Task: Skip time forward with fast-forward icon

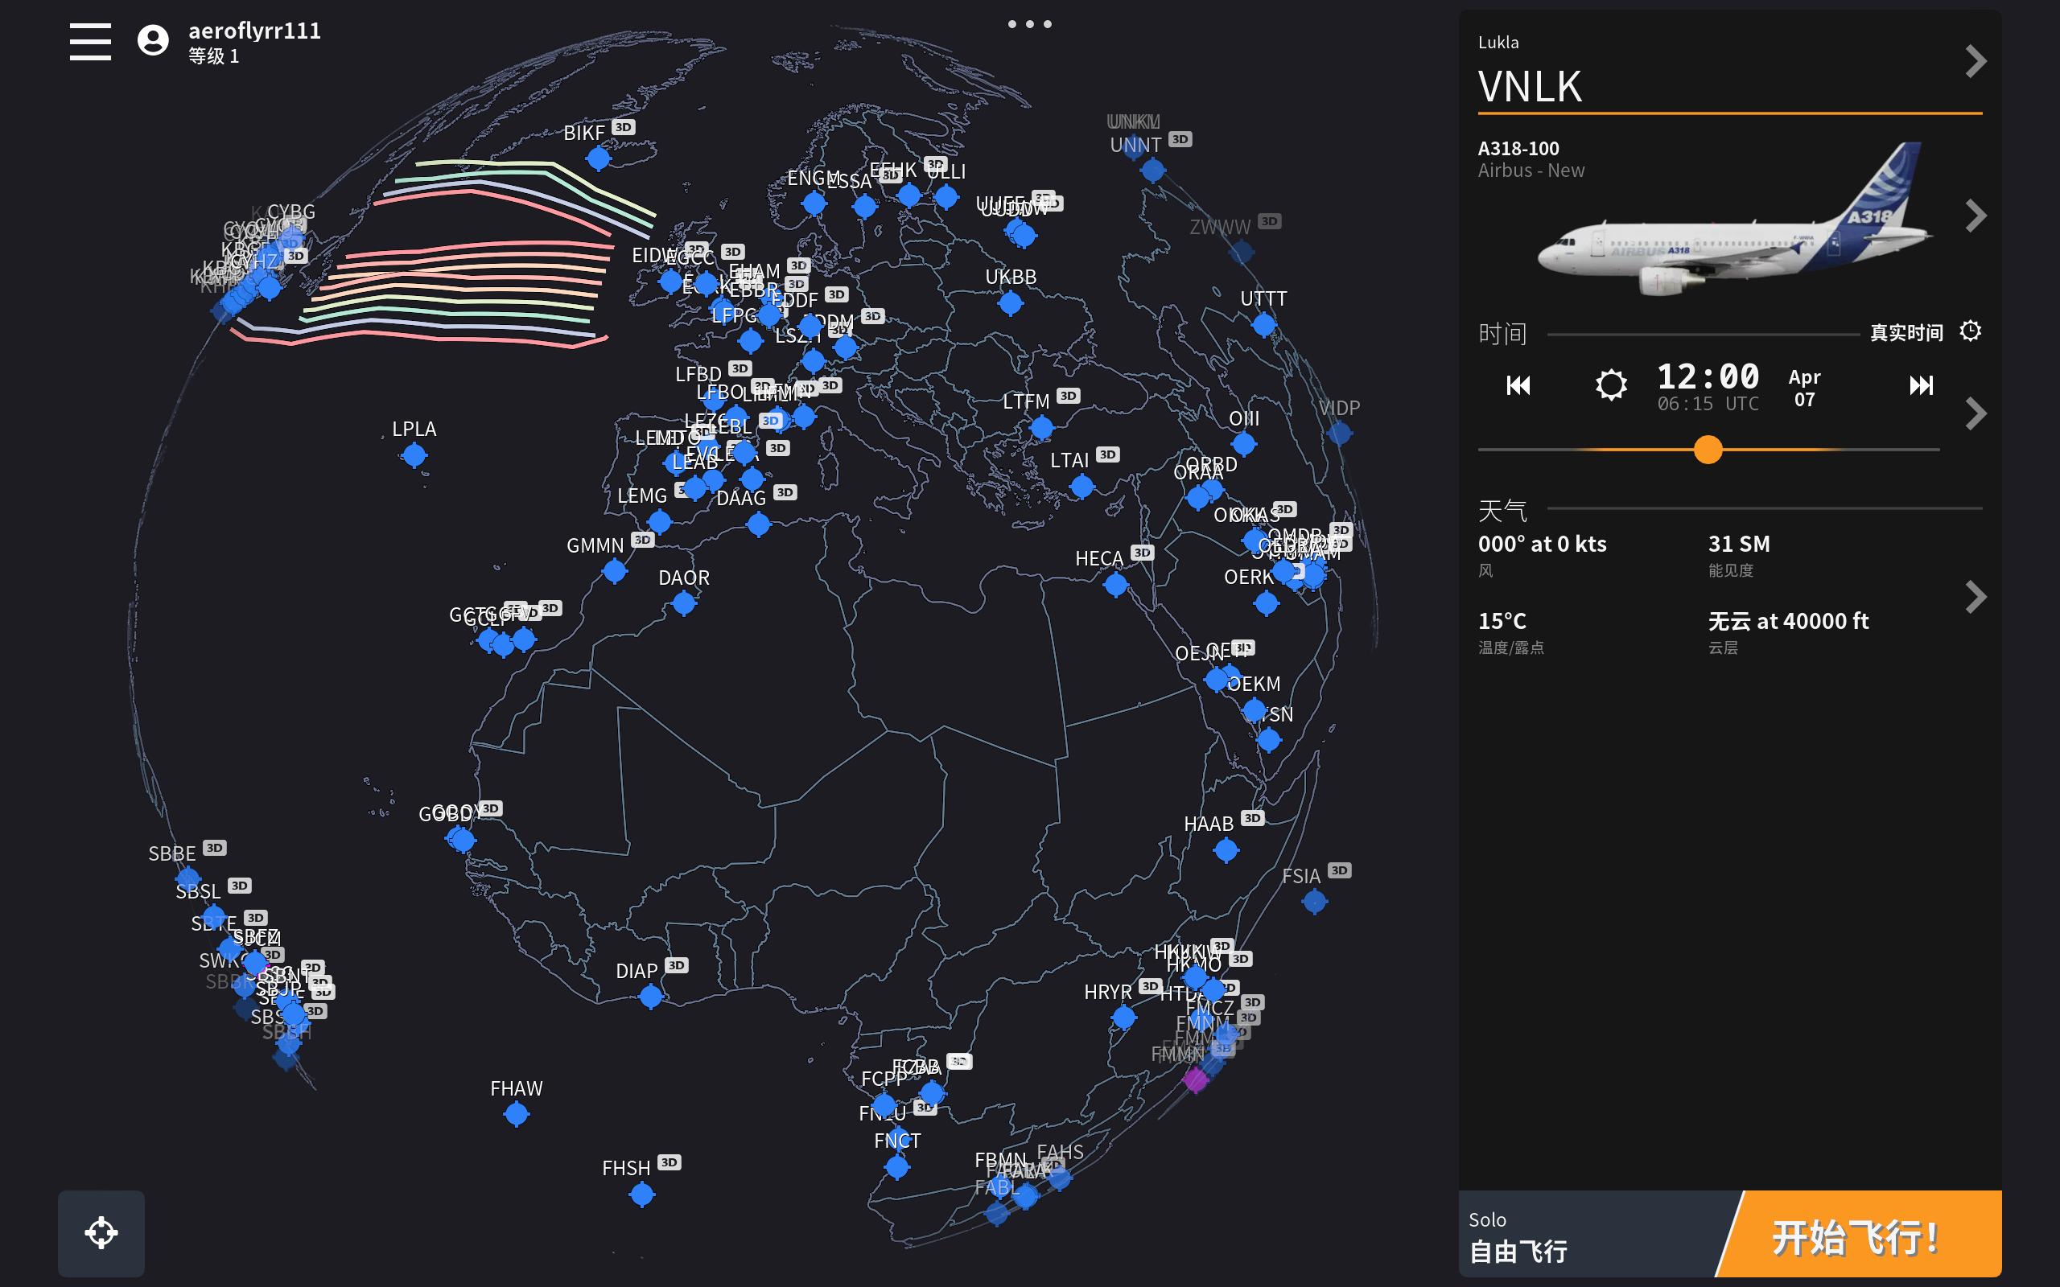Action: click(x=1921, y=385)
